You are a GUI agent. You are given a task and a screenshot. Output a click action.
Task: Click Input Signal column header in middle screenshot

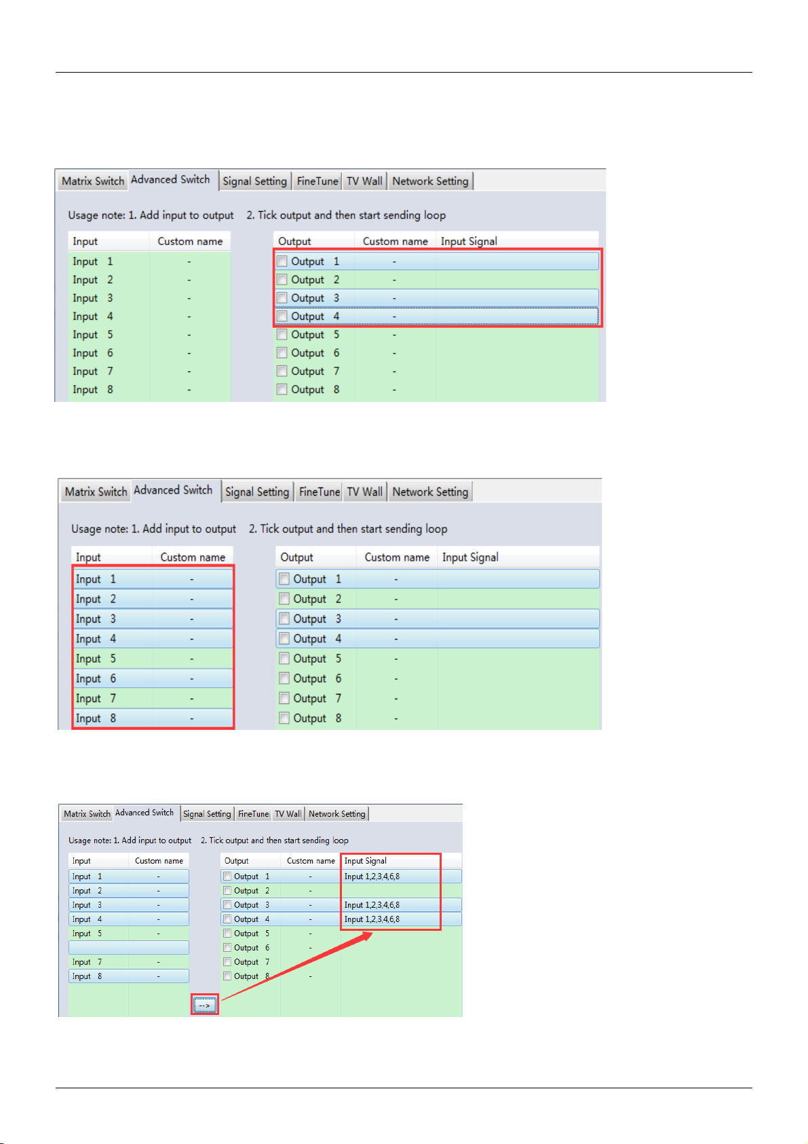tap(519, 557)
